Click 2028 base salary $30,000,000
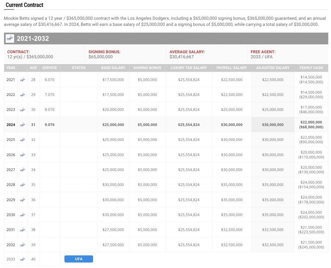 [113, 185]
